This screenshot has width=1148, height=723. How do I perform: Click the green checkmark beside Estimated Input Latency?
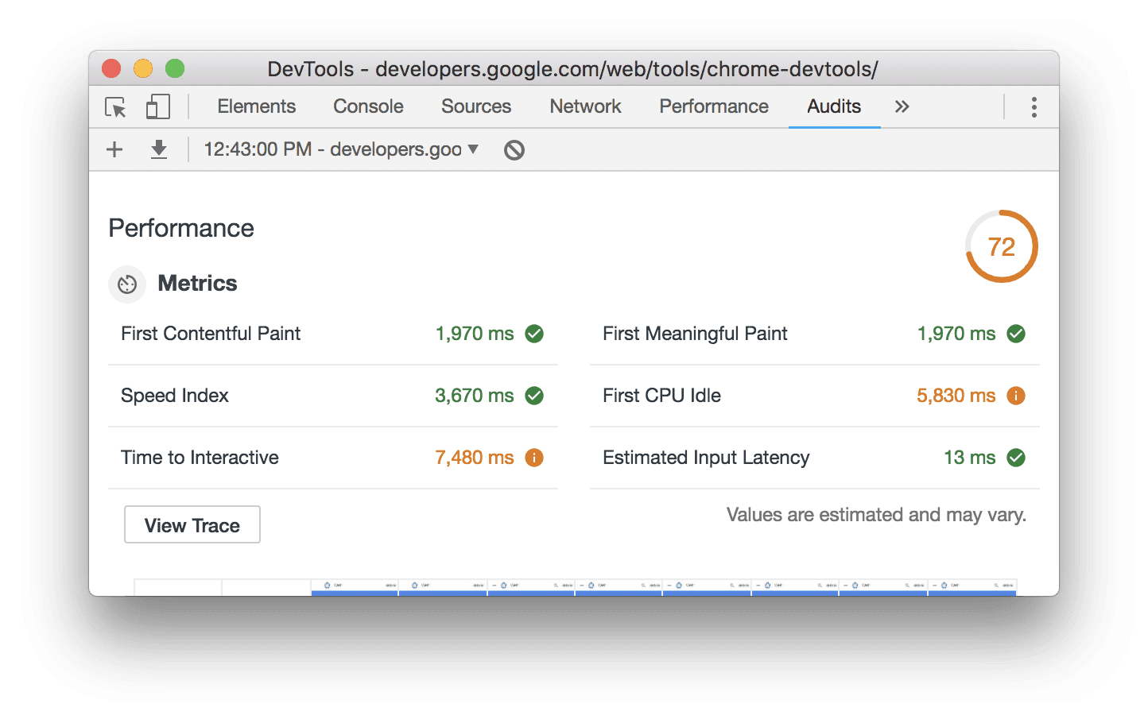[x=1016, y=458]
